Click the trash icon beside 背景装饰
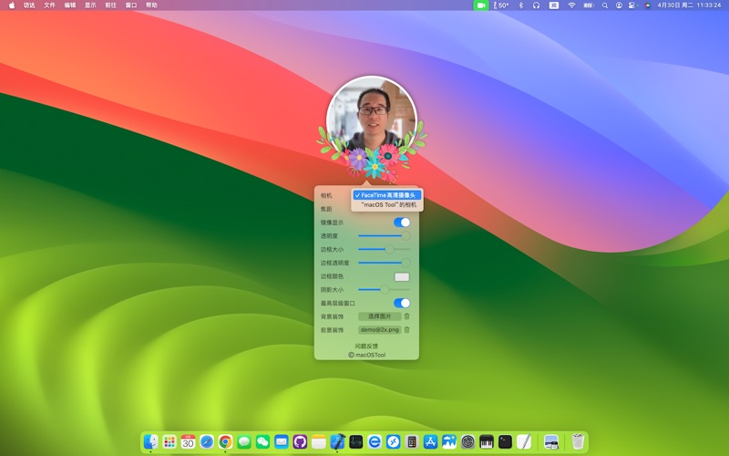This screenshot has width=729, height=456. pyautogui.click(x=406, y=316)
